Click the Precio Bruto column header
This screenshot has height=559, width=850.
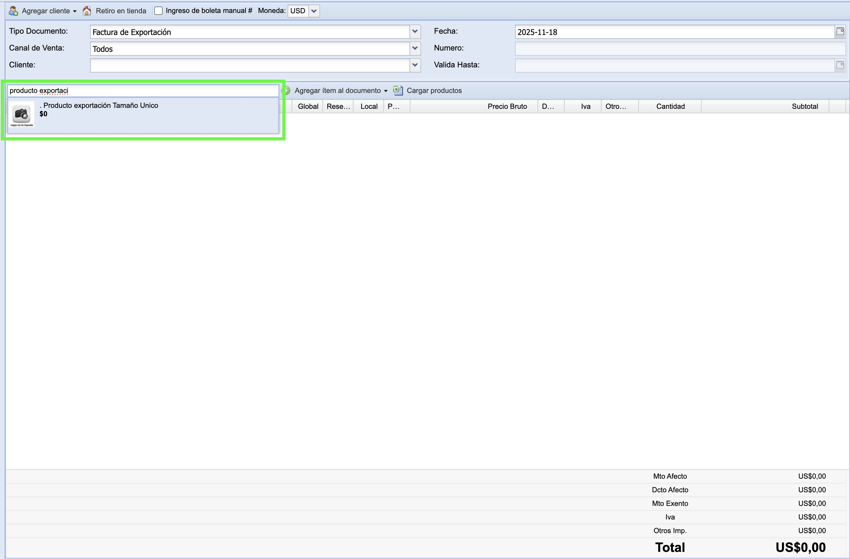click(x=507, y=106)
